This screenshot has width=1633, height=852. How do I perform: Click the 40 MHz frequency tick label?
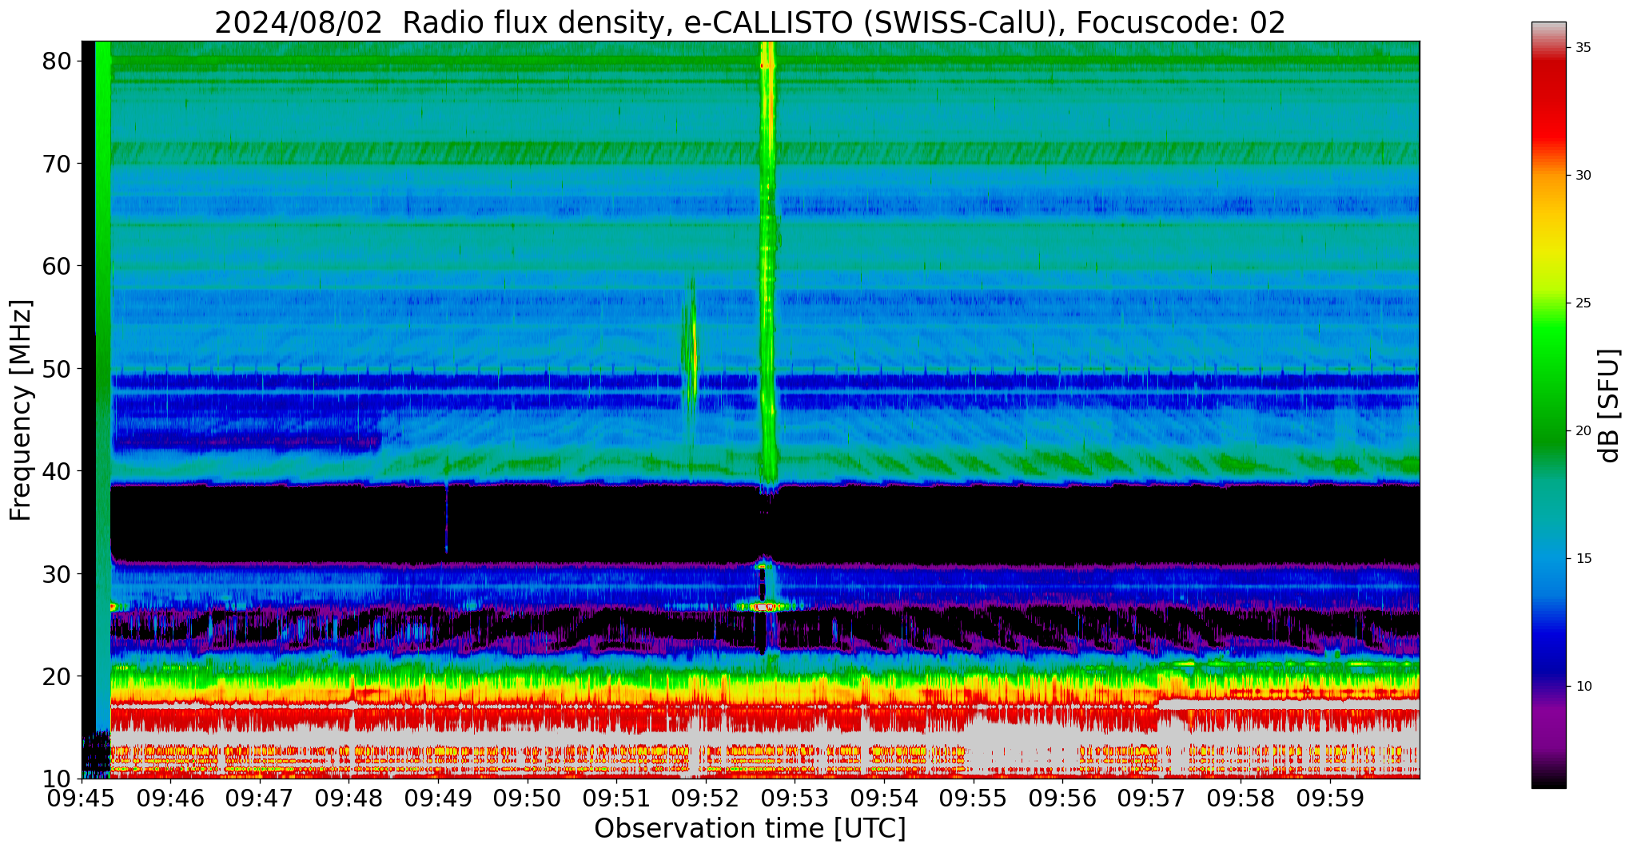click(x=58, y=471)
